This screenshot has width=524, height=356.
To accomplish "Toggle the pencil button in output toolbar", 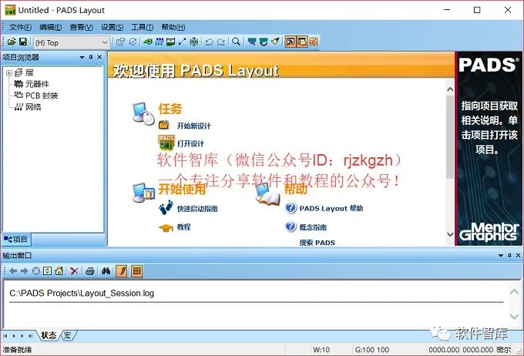I will coord(122,271).
